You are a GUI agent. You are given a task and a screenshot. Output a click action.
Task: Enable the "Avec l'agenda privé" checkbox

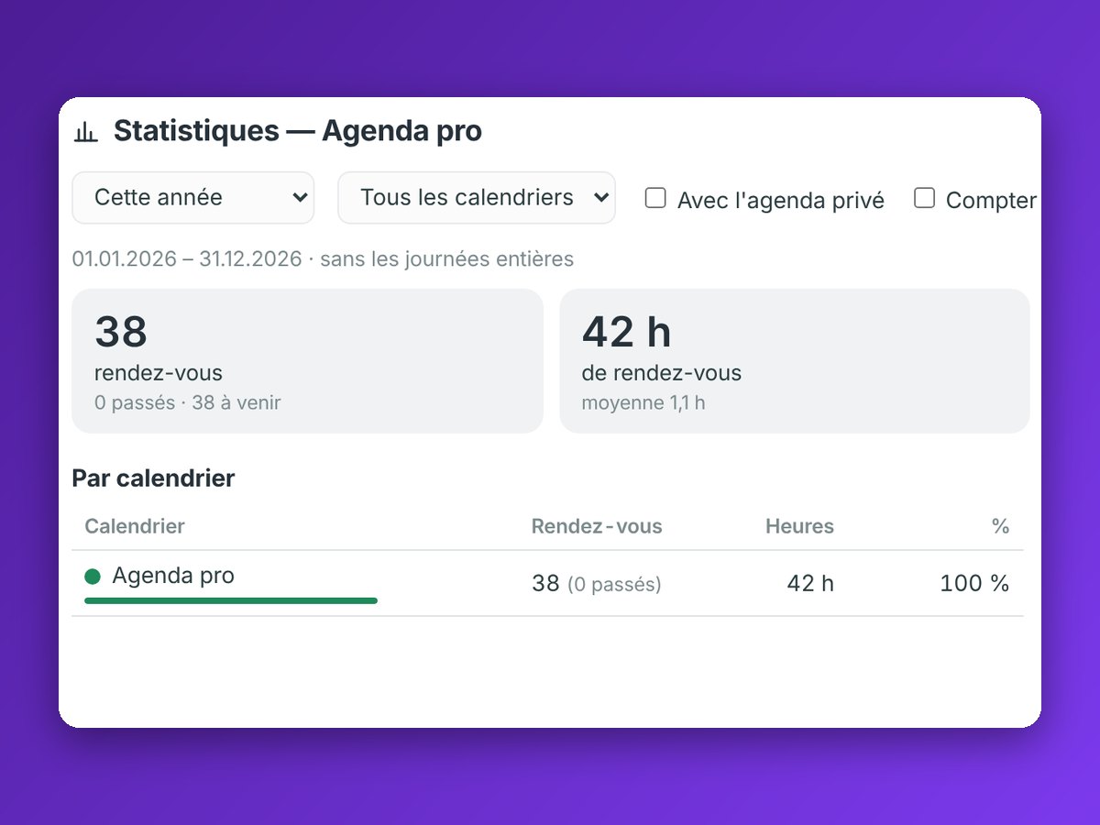[x=655, y=198]
